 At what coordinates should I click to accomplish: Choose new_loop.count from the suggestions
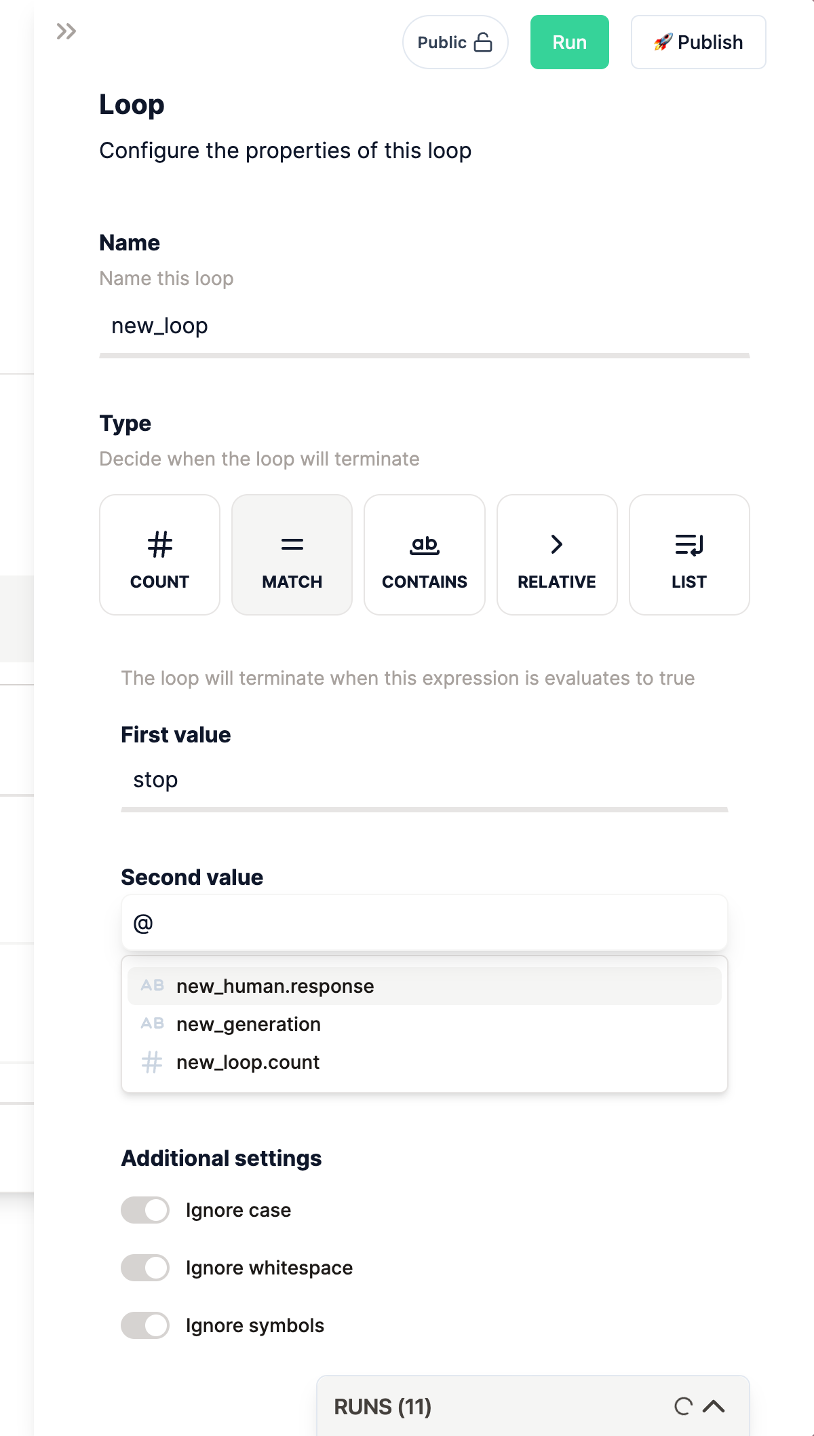click(425, 1062)
